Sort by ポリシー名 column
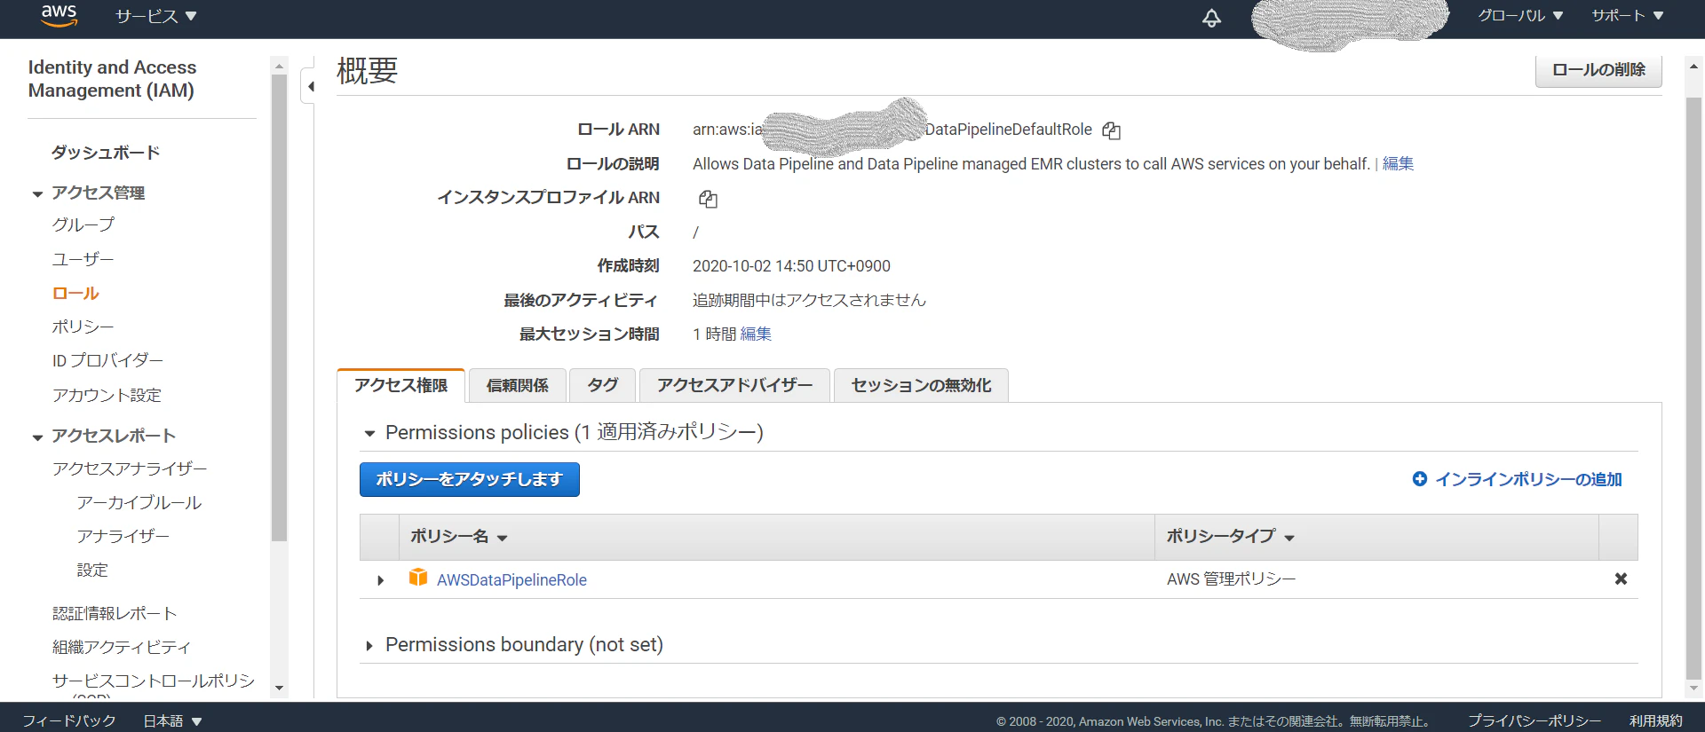 (x=458, y=537)
